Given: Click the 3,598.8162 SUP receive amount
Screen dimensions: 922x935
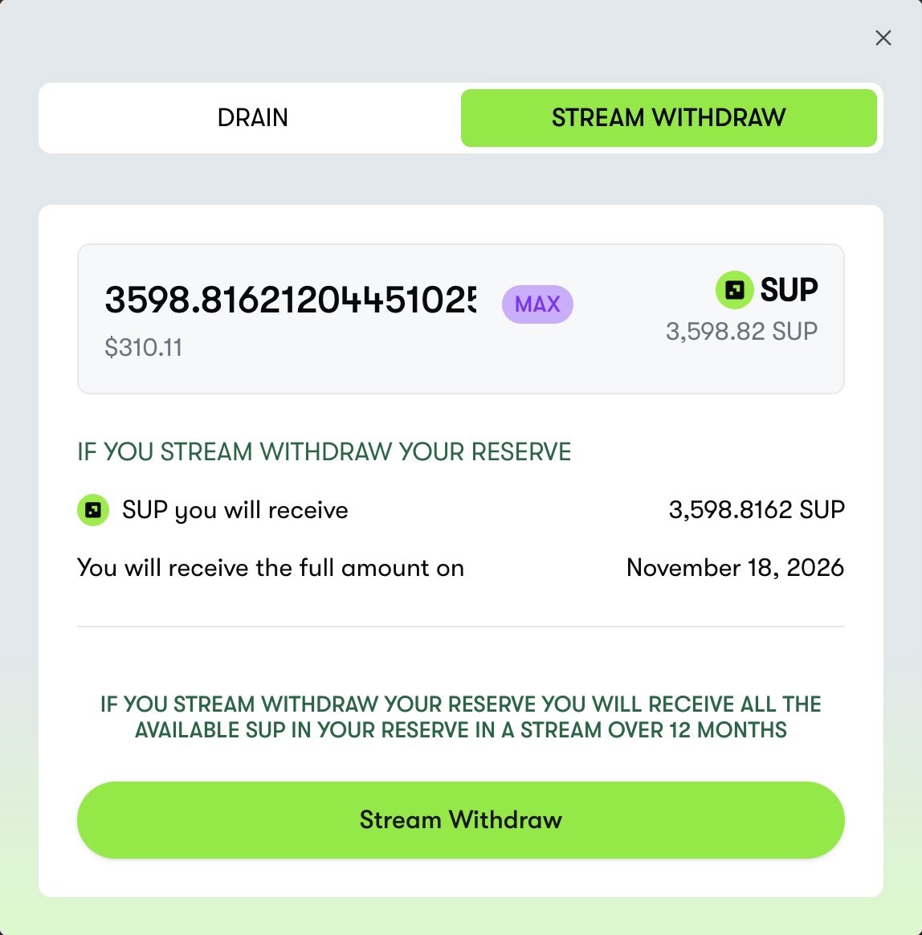Looking at the screenshot, I should 757,510.
